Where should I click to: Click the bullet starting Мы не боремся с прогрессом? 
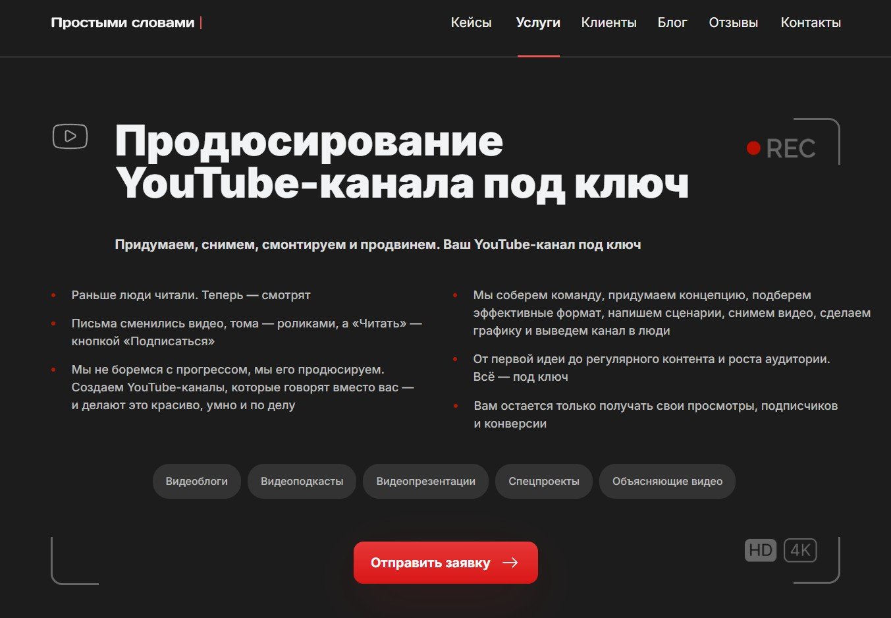click(x=242, y=387)
